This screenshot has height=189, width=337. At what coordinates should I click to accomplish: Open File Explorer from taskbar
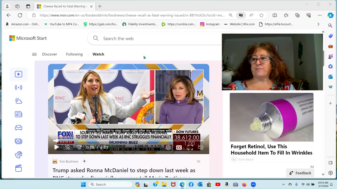(164, 185)
